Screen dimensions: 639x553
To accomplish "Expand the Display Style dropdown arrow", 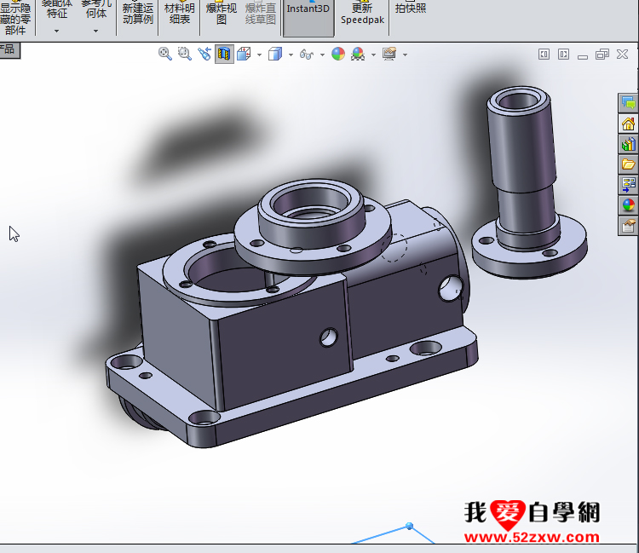I will click(291, 55).
